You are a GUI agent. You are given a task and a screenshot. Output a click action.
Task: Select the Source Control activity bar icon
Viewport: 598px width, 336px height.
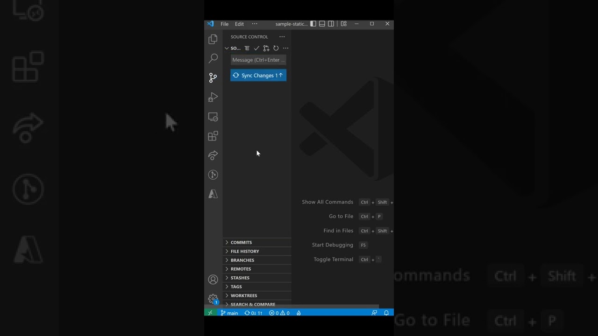tap(213, 77)
